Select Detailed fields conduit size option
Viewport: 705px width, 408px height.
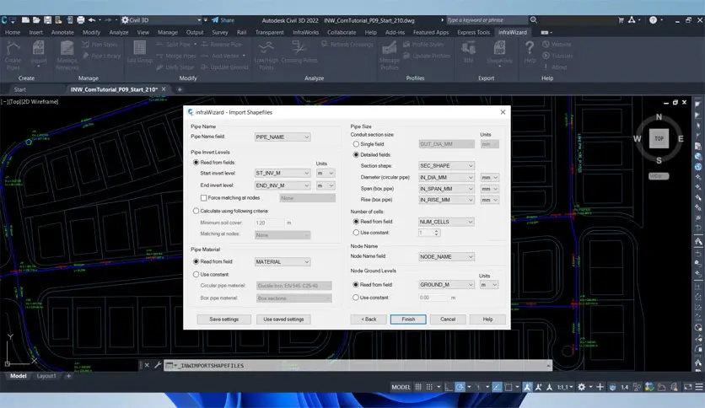356,154
